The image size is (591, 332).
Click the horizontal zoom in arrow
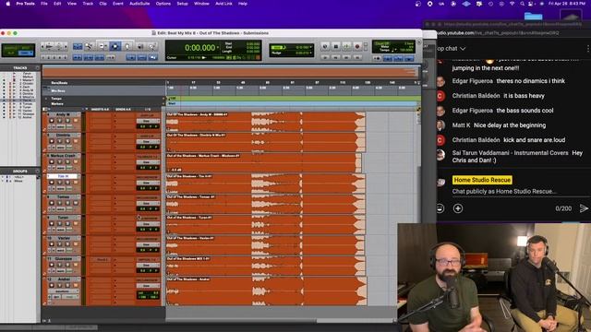(x=66, y=46)
